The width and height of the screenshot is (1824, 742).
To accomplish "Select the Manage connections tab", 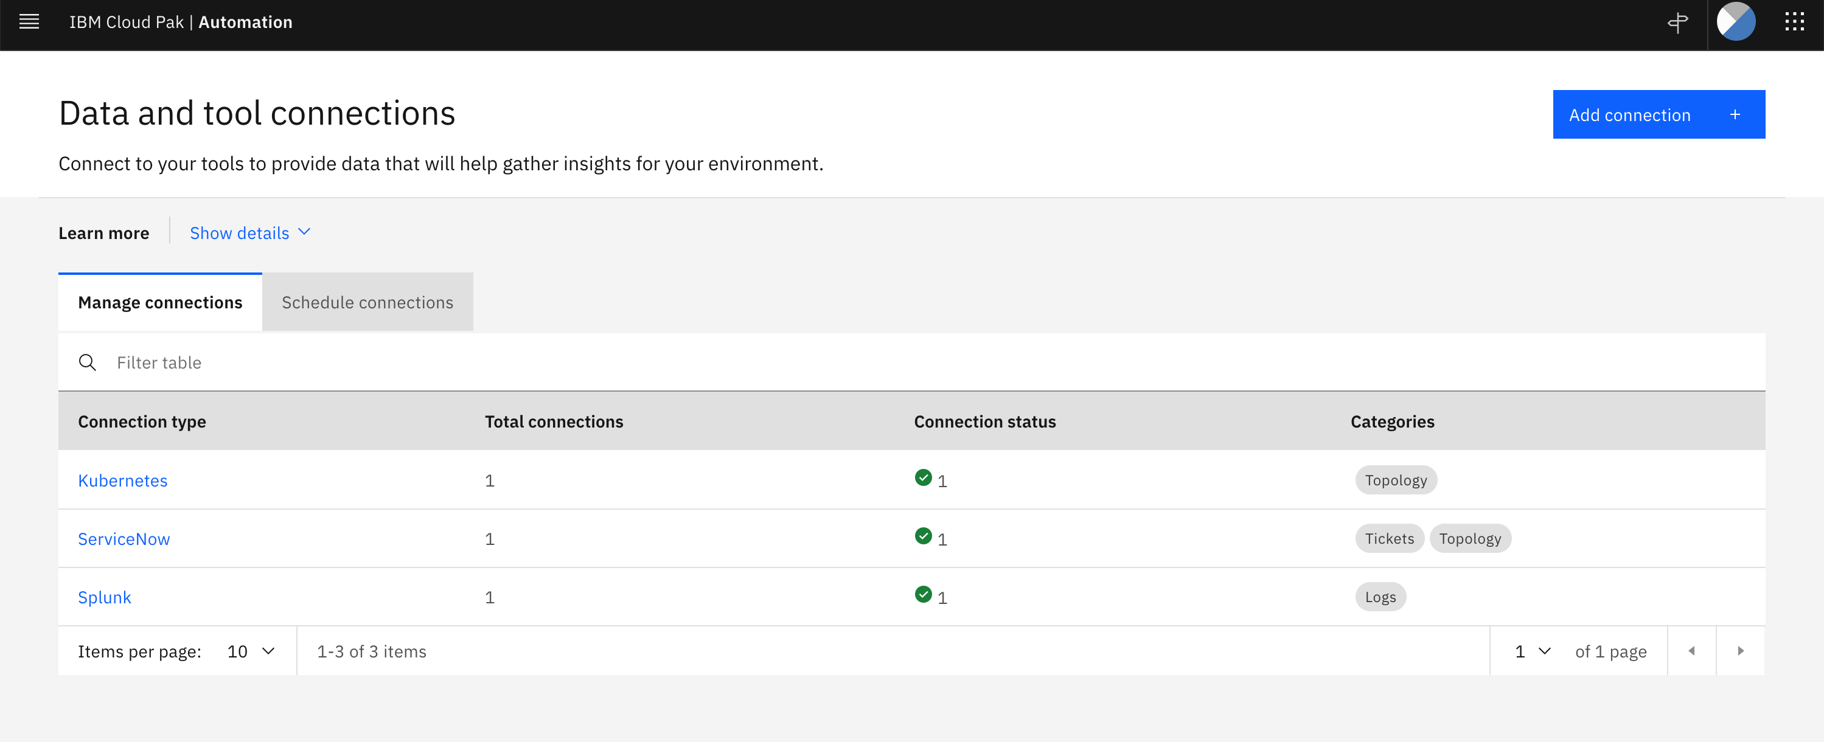I will click(160, 302).
